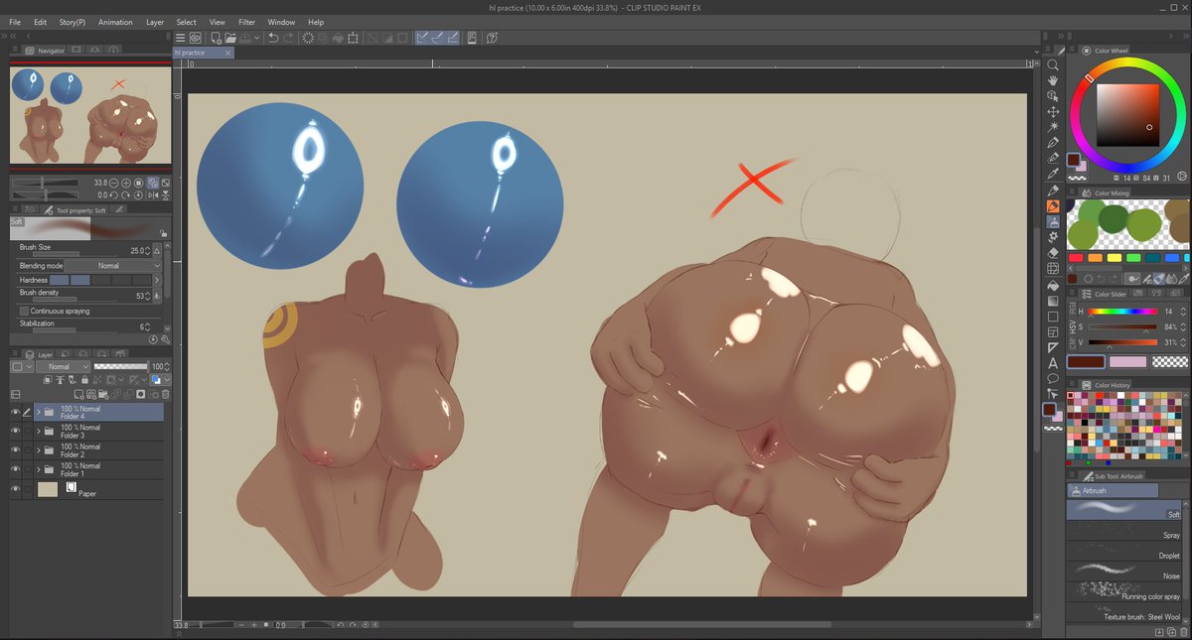The width and height of the screenshot is (1192, 640).
Task: Select the Eraser tool
Action: click(1053, 253)
